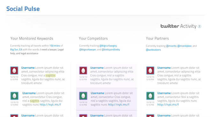Open the green egg avatar in Your Partners
Viewport: 211px width, 117px height.
[150, 96]
